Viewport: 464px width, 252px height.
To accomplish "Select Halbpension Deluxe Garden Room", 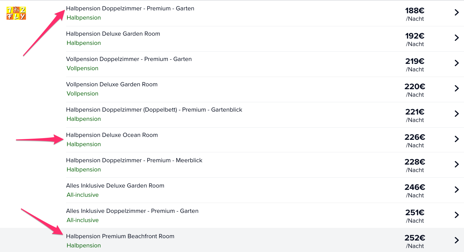I will 113,34.
